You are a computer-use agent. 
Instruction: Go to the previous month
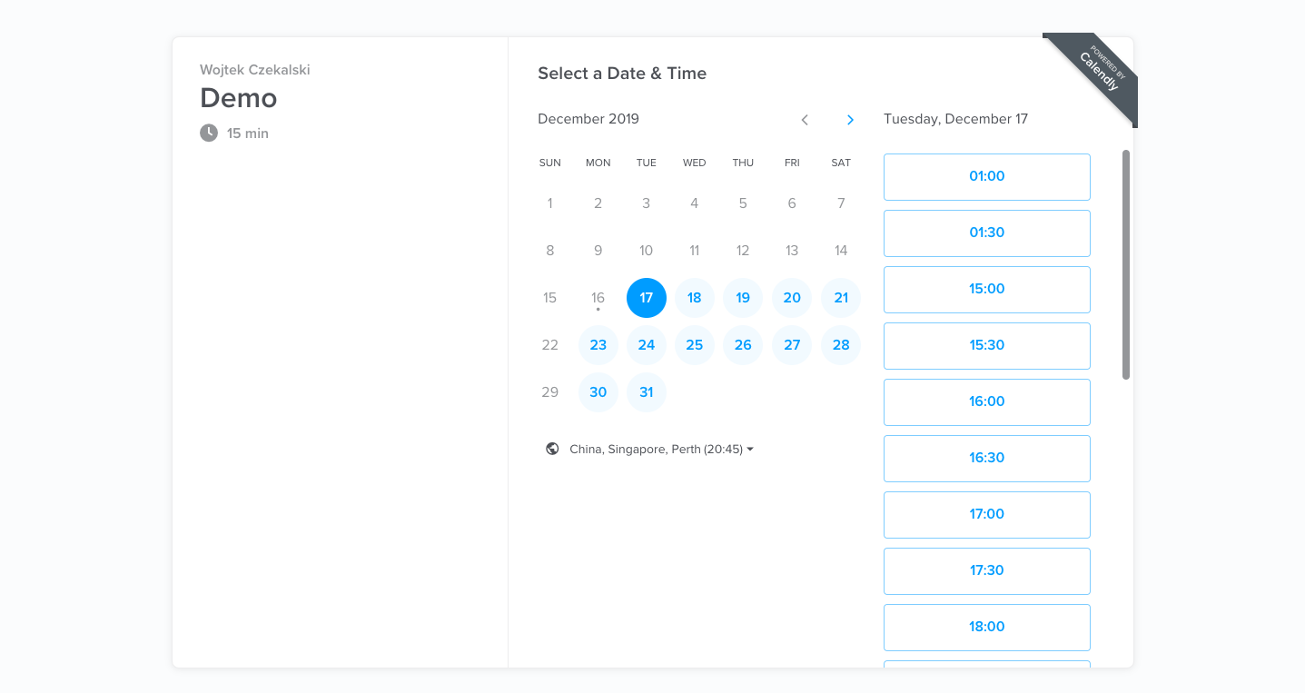tap(805, 120)
